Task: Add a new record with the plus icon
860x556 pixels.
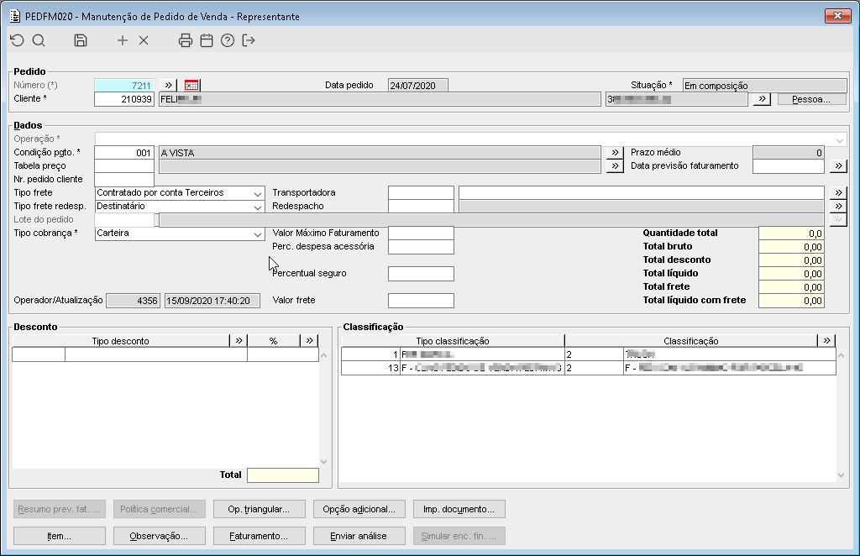Action: [123, 40]
